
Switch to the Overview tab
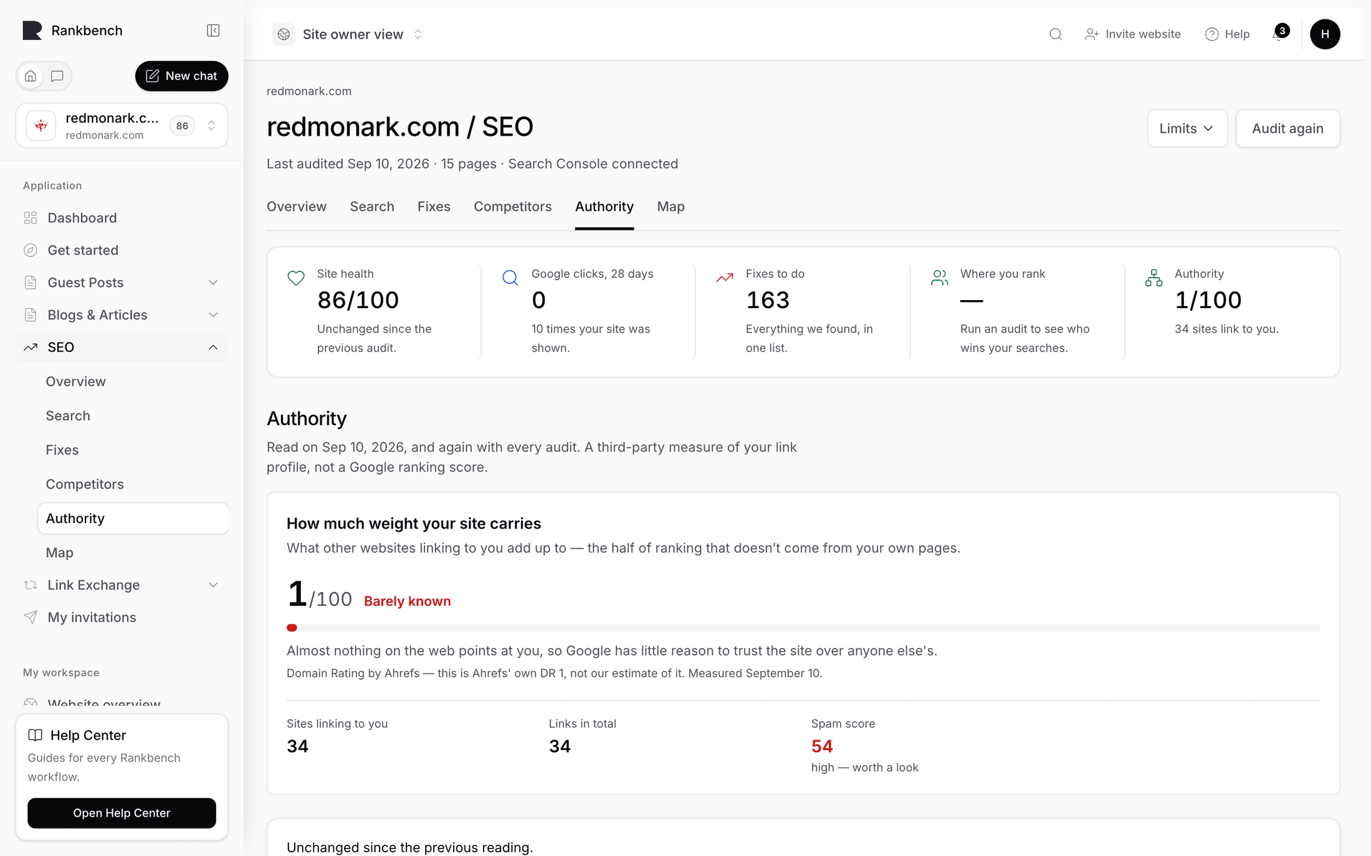[297, 207]
